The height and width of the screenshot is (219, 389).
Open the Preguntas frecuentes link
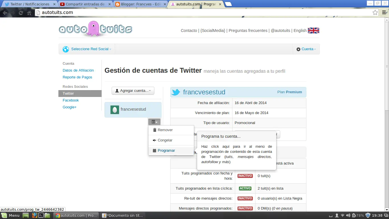tap(248, 31)
